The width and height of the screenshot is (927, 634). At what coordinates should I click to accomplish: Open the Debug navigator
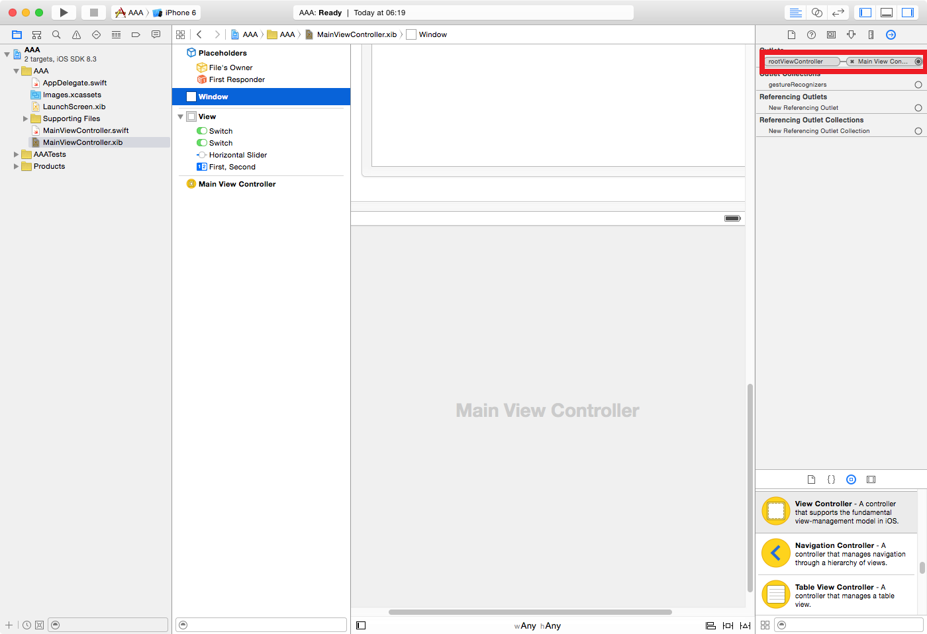click(116, 34)
